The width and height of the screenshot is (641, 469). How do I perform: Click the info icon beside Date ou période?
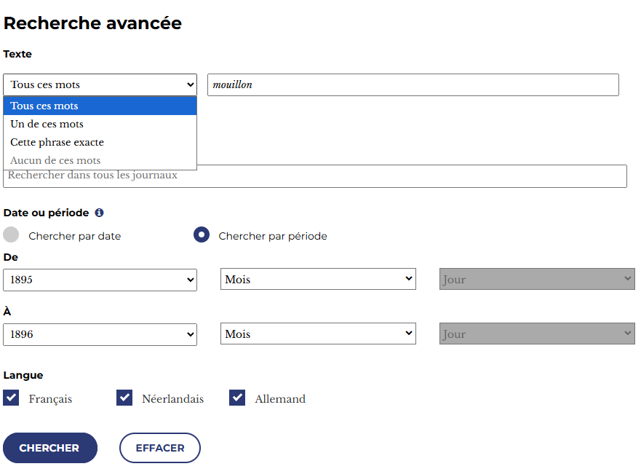[x=99, y=213]
